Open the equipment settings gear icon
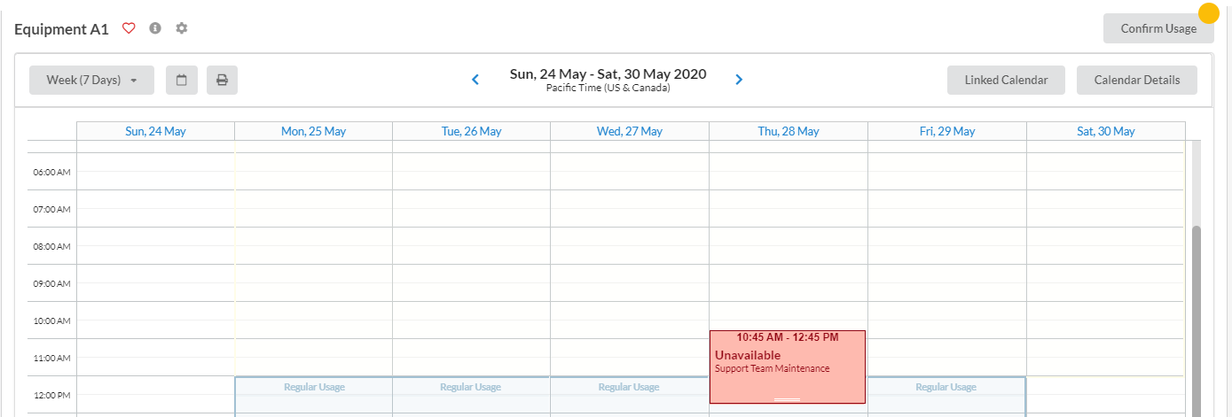Image resolution: width=1232 pixels, height=417 pixels. 182,28
